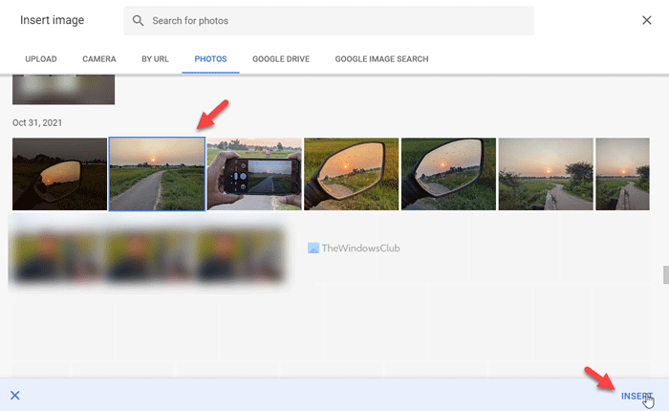Select the sunglasses sunset photo thumbnail
Screen dimensions: 669x411
point(59,174)
